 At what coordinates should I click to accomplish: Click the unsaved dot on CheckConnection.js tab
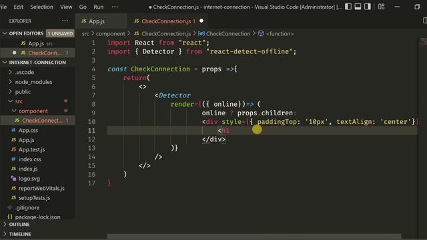pos(201,21)
